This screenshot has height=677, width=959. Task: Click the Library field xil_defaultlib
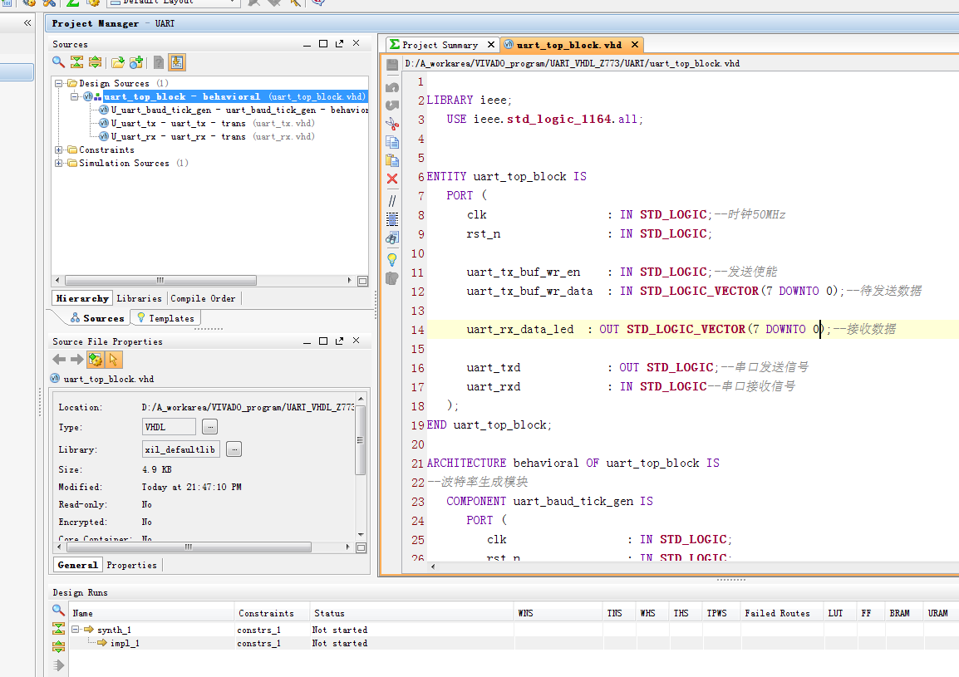180,449
